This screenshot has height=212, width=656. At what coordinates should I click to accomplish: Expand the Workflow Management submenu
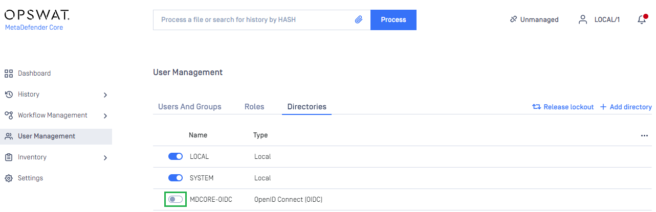(x=105, y=116)
